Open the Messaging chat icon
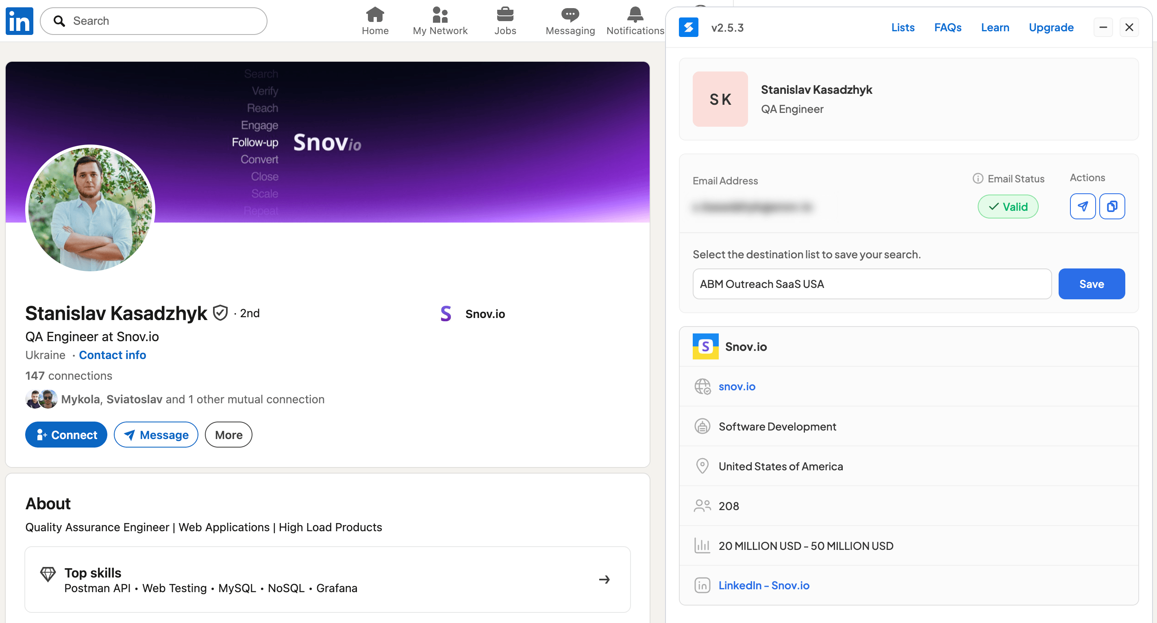 click(570, 14)
